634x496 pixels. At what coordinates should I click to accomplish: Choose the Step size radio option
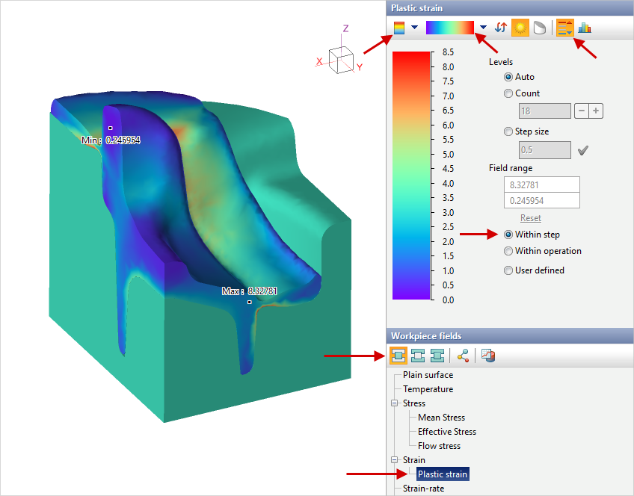pyautogui.click(x=508, y=131)
